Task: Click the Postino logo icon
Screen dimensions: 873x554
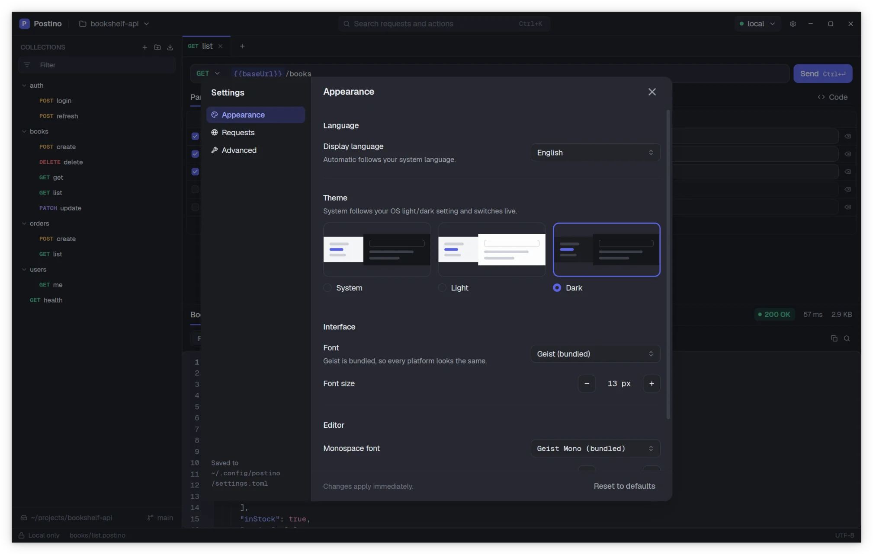Action: [x=25, y=24]
